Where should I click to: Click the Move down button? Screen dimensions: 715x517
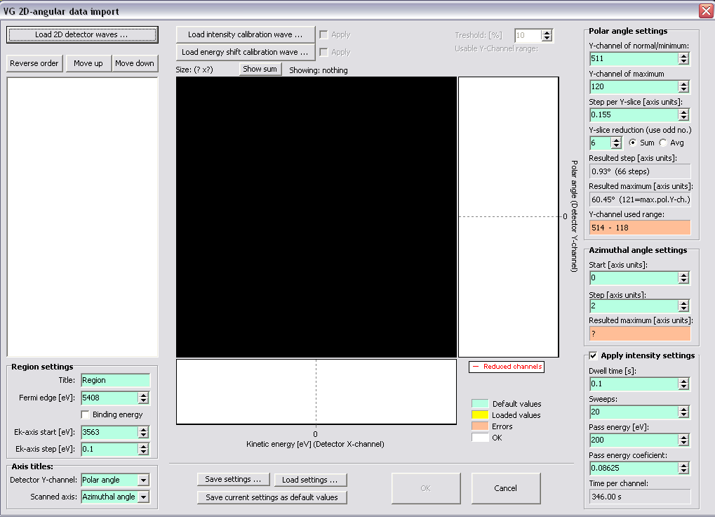(x=135, y=63)
